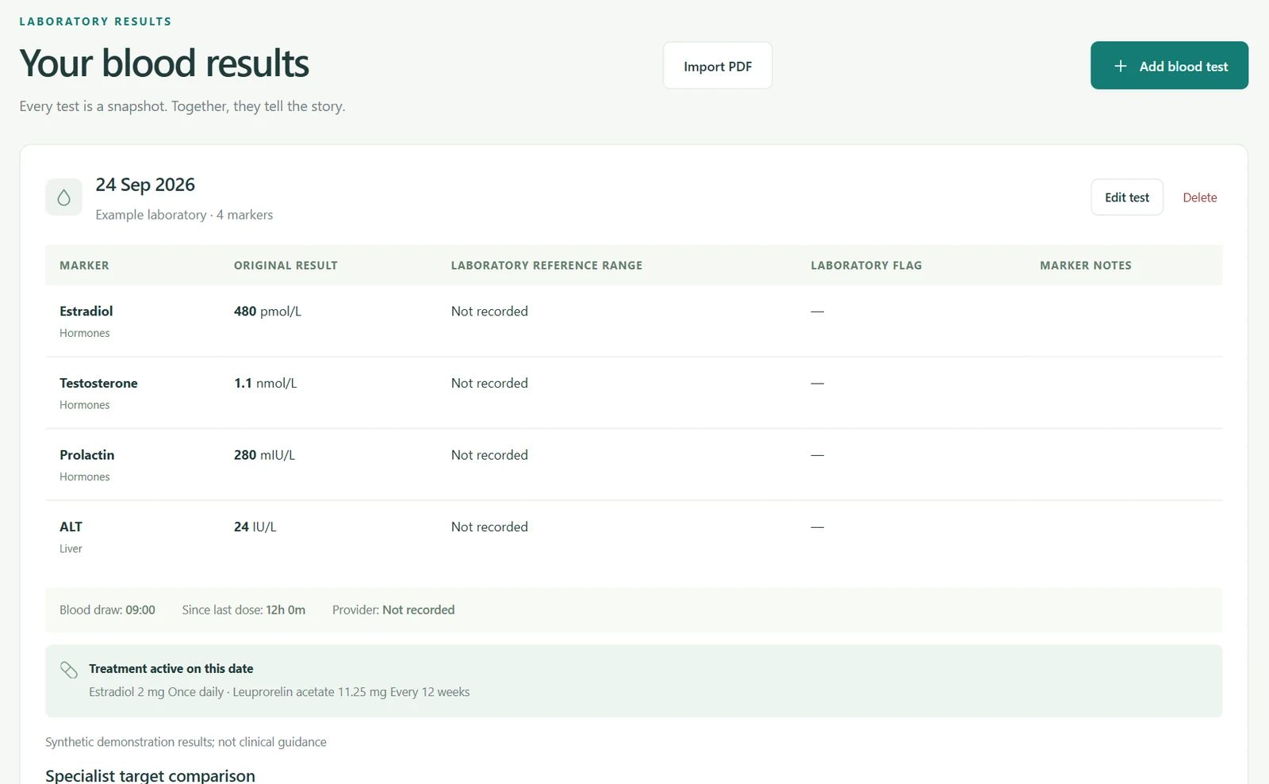Viewport: 1269px width, 784px height.
Task: Click the Blood draw 09:00 entry
Action: pyautogui.click(x=107, y=610)
